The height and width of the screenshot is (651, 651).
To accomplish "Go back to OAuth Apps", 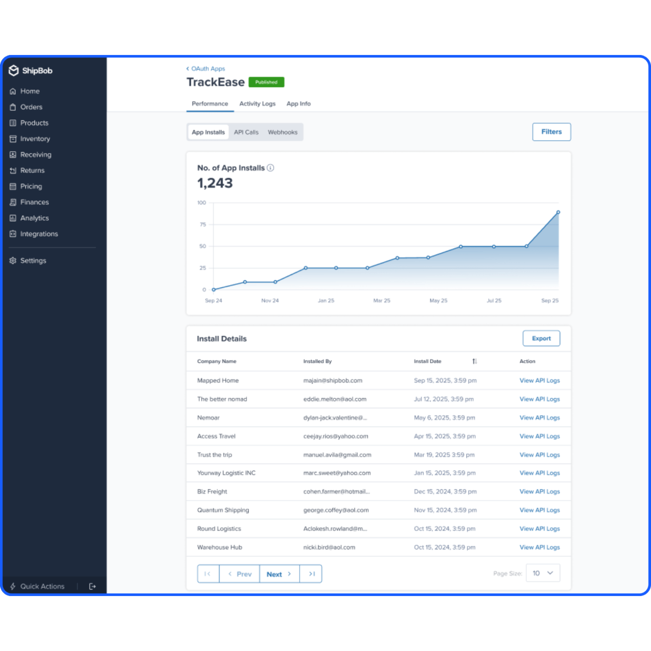I will (x=205, y=69).
